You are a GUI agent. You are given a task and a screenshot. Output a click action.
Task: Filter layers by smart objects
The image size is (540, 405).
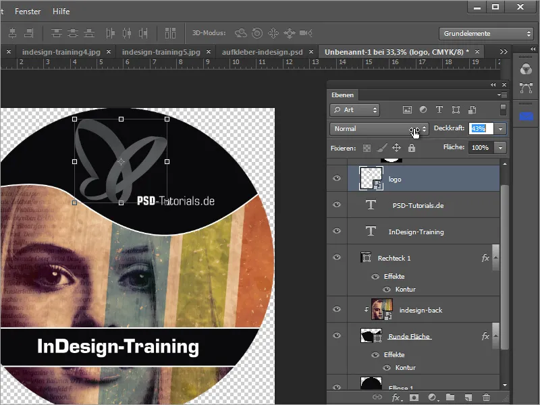point(472,110)
